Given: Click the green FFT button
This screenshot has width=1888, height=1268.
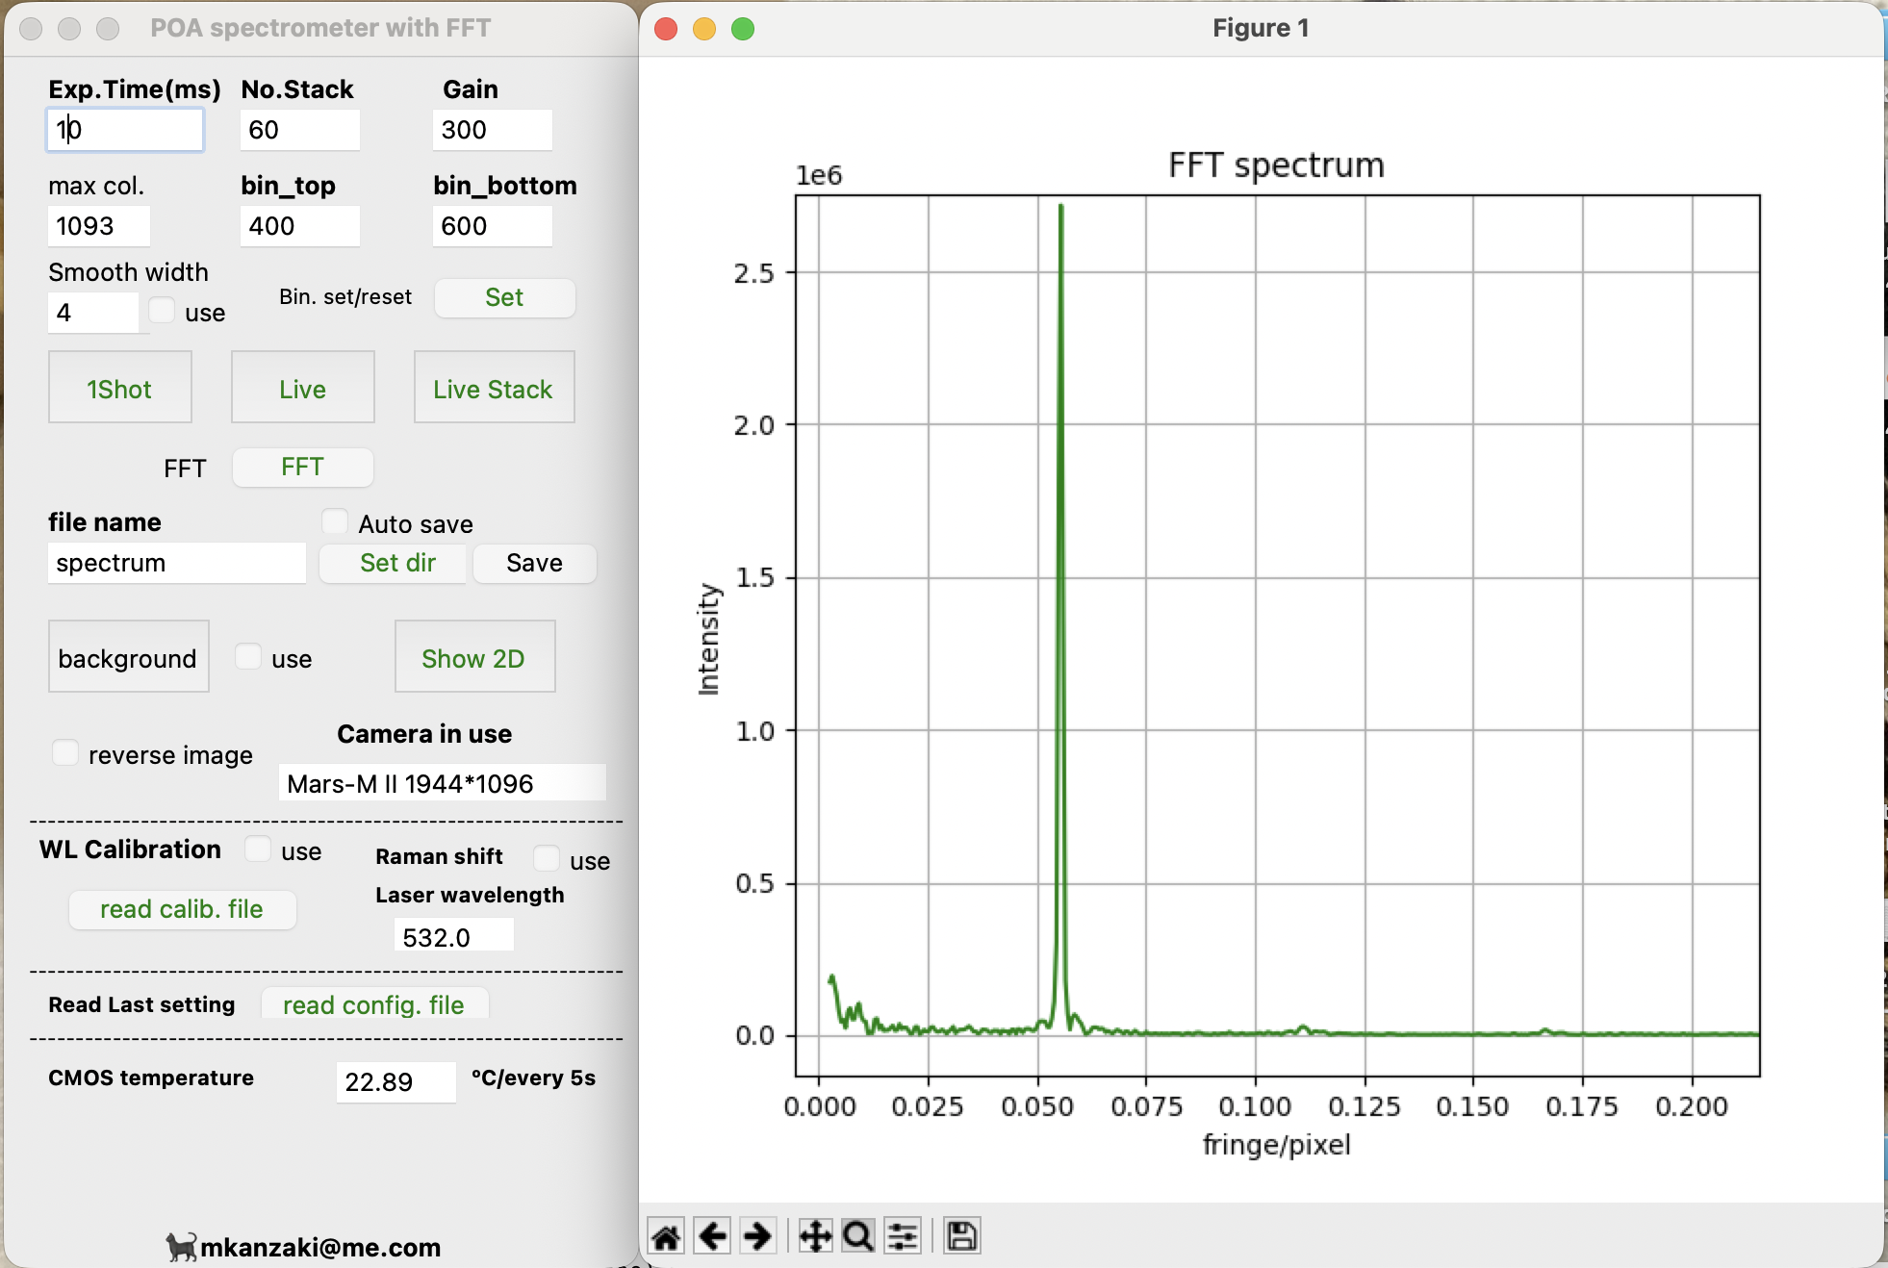Looking at the screenshot, I should [302, 468].
